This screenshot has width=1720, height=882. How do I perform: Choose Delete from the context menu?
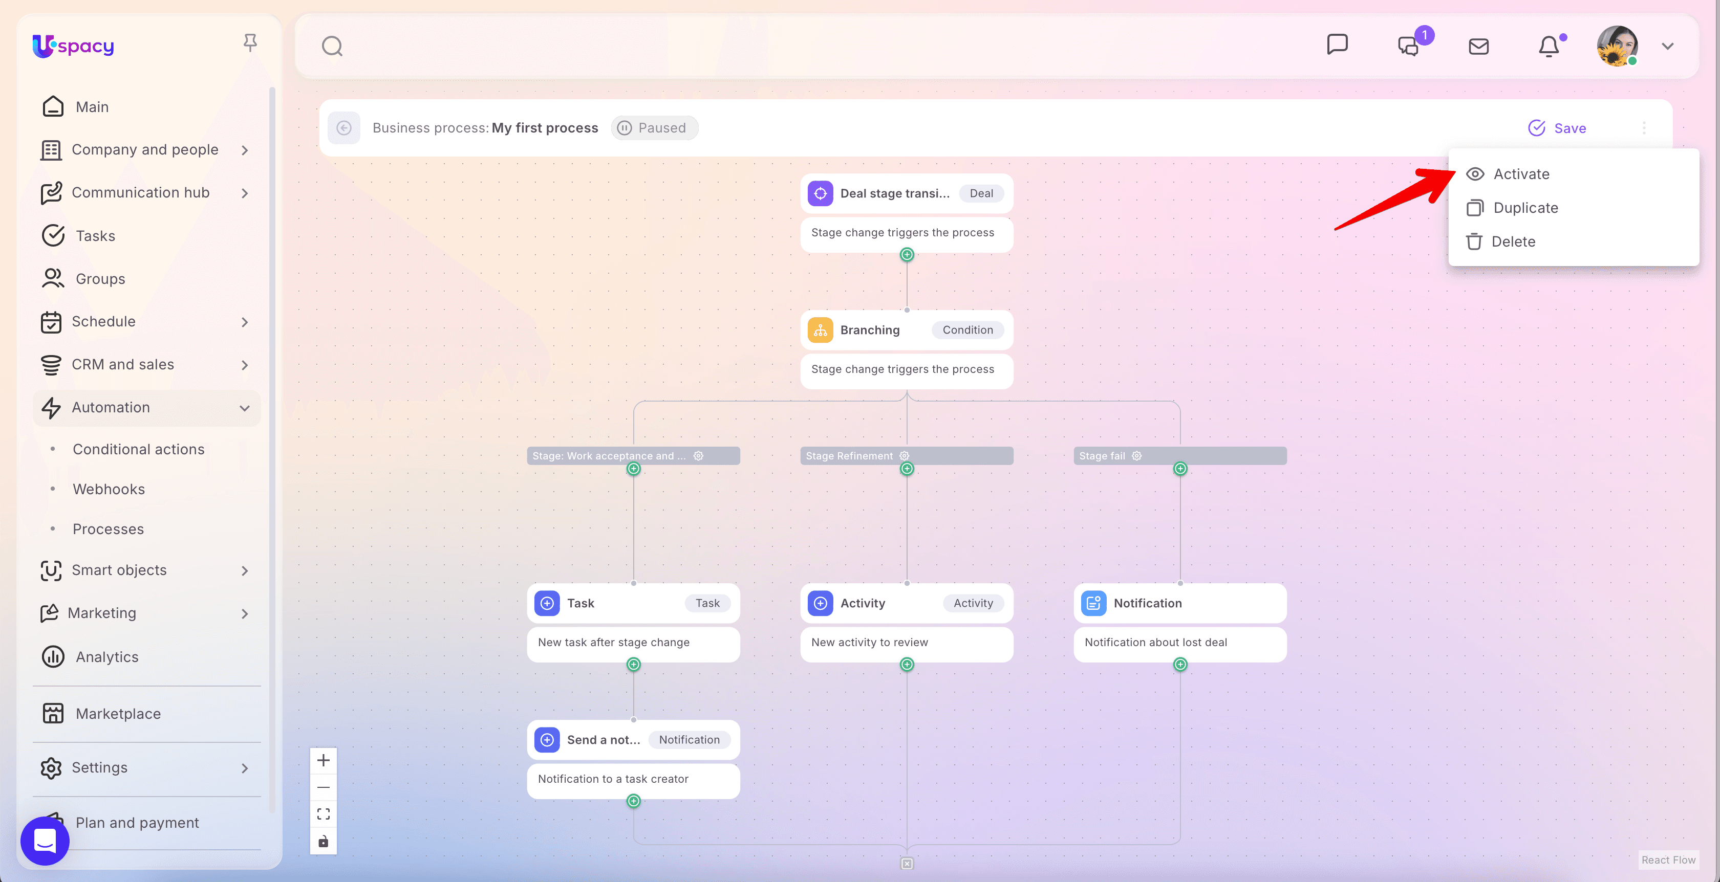(x=1512, y=241)
